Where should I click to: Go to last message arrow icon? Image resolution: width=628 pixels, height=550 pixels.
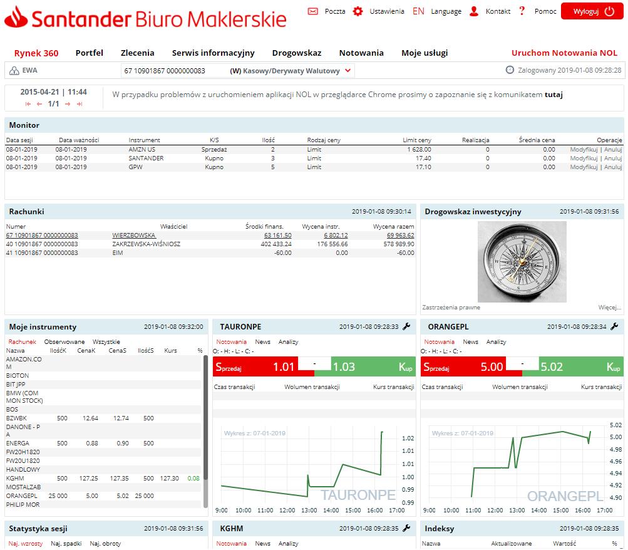[x=80, y=104]
